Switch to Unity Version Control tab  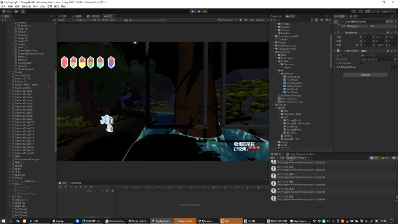pyautogui.click(x=301, y=154)
